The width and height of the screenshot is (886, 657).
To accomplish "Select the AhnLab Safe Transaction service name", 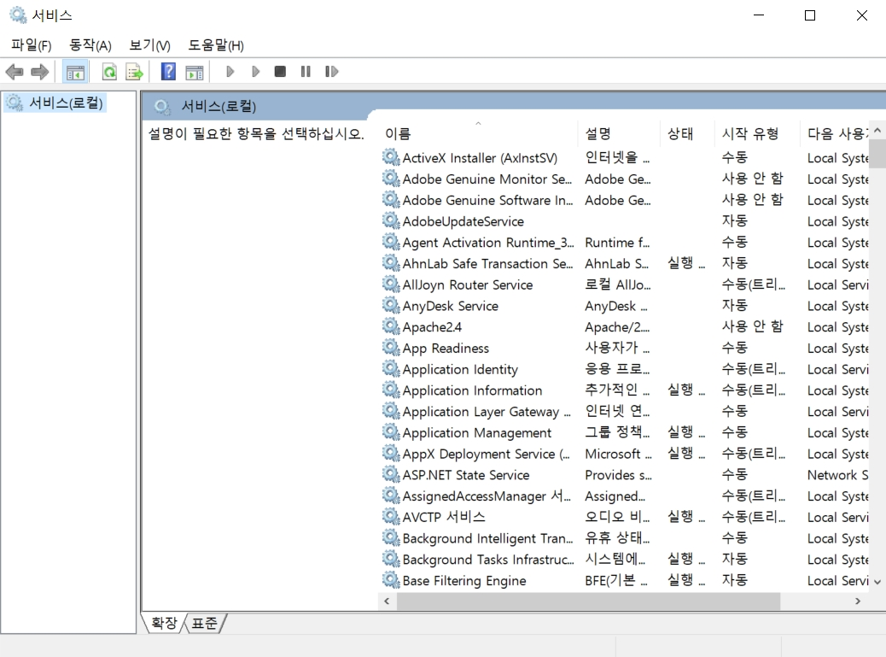I will point(487,263).
